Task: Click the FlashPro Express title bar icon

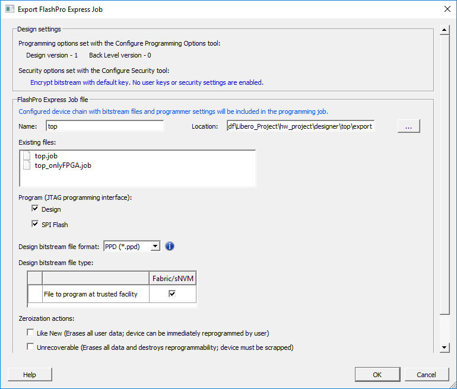Action: [9, 9]
